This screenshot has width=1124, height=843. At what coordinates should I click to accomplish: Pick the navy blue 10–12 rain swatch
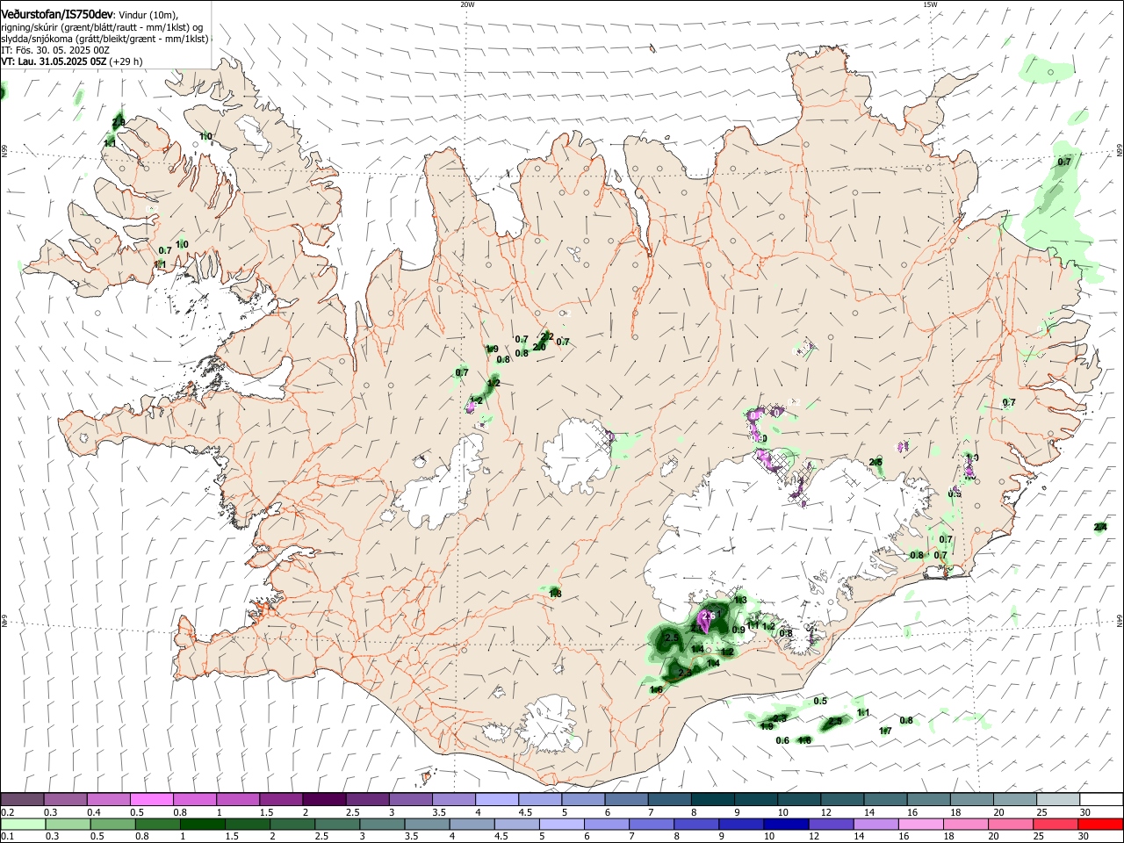pos(785,825)
